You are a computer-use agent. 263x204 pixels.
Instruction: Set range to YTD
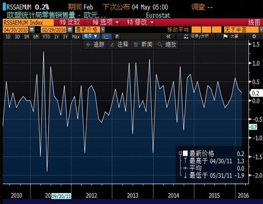46,37
